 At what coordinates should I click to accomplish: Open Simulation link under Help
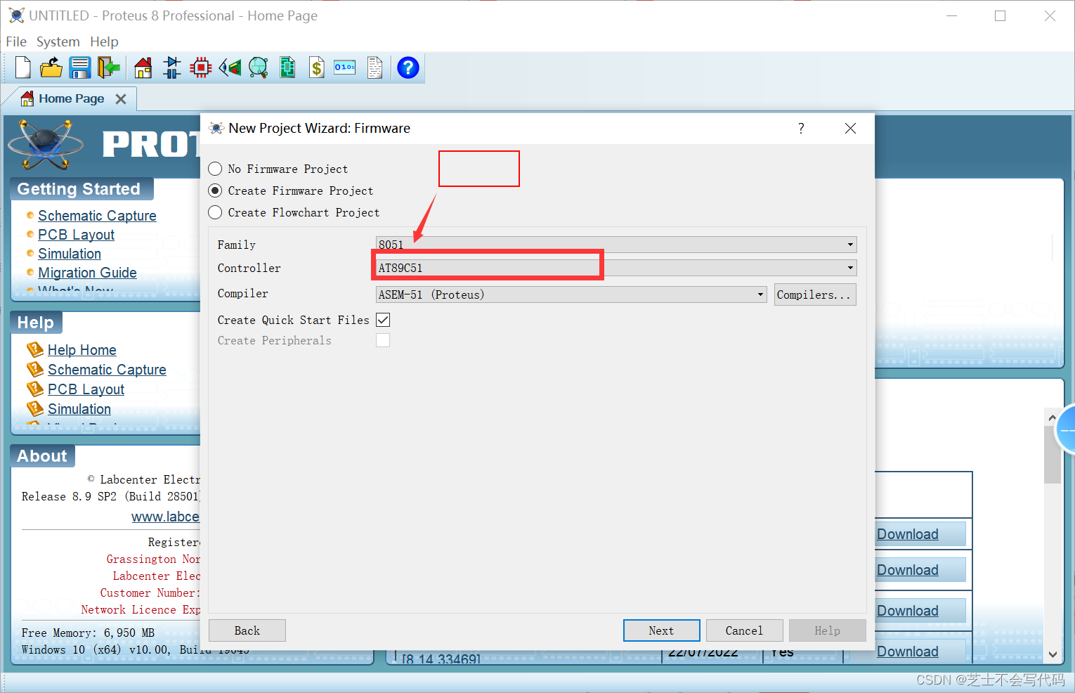tap(79, 409)
